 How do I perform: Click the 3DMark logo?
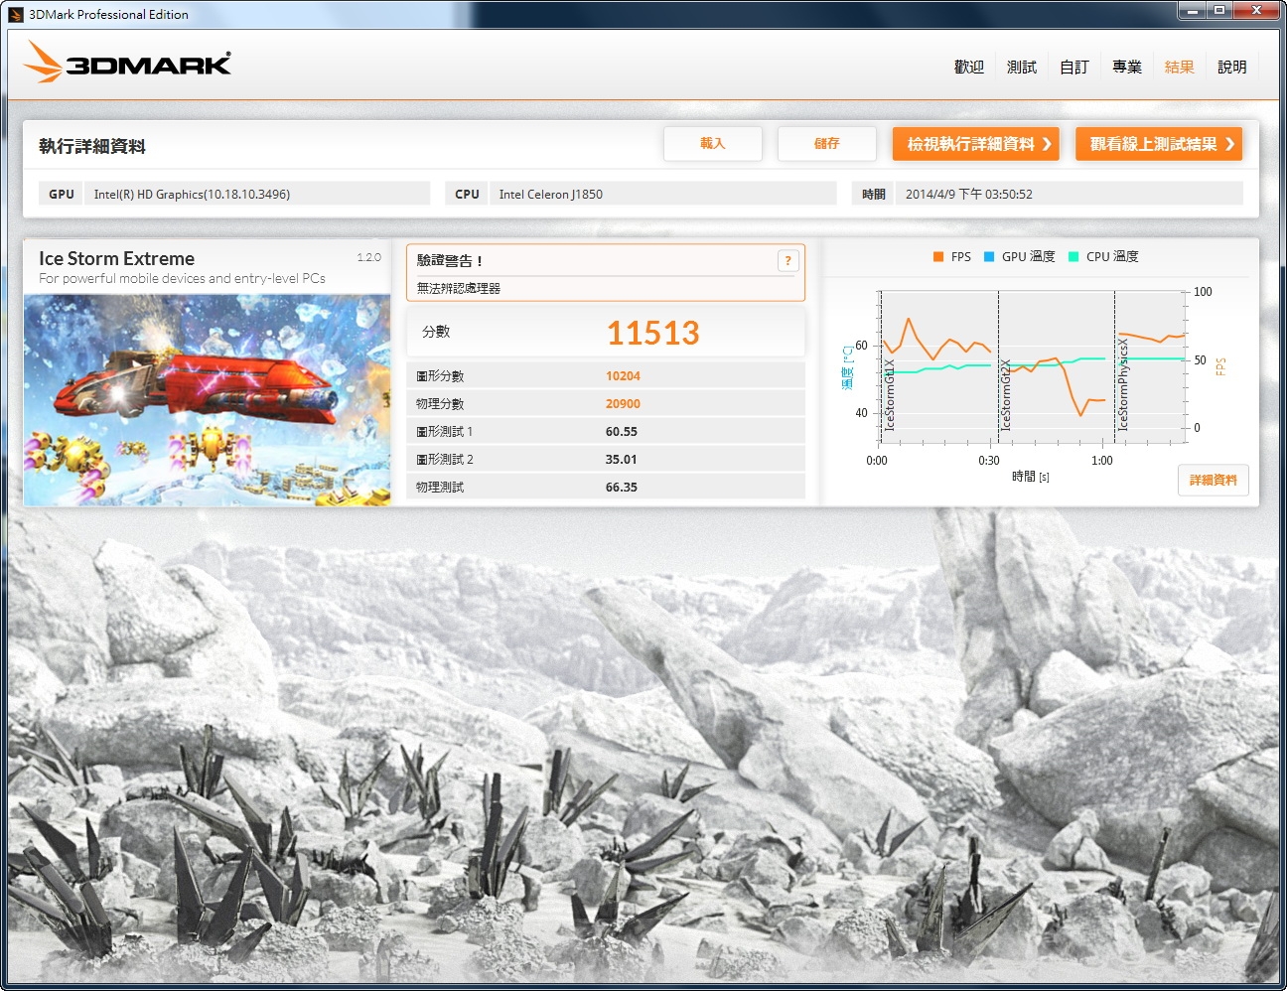pos(127,63)
